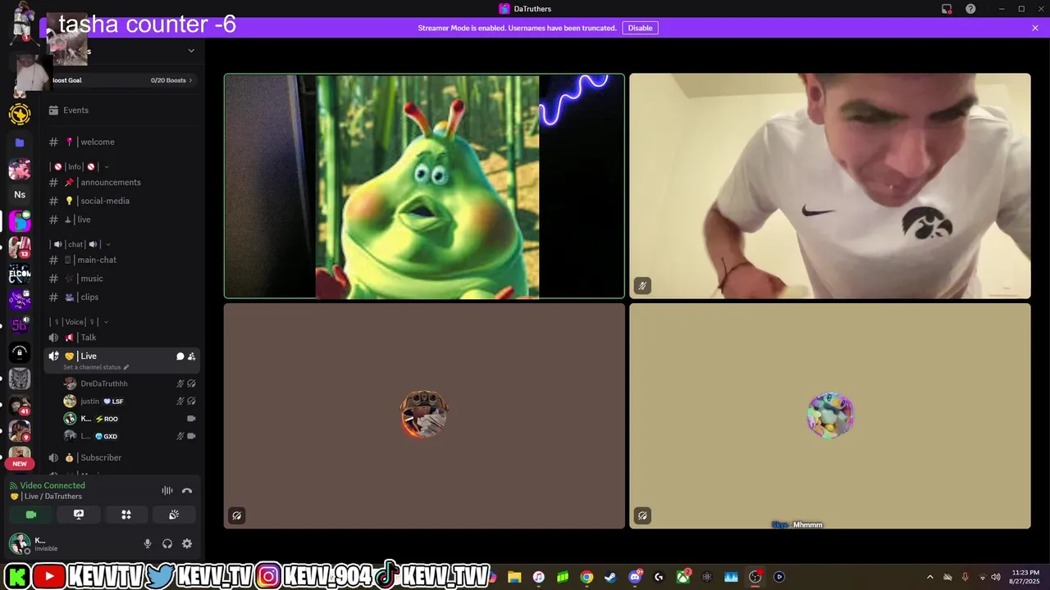Screen dimensions: 1050x590
Task: Disconnect from the voice call
Action: 187,491
